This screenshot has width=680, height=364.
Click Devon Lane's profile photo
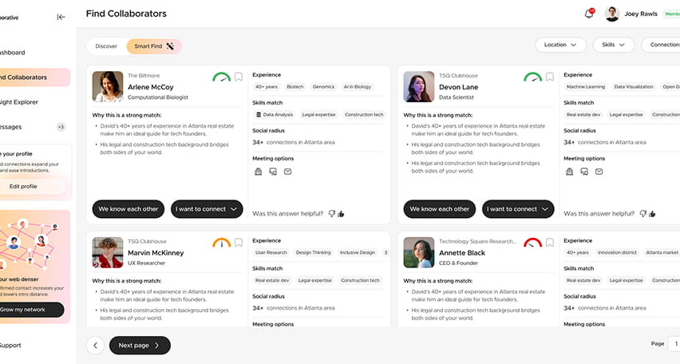click(419, 87)
